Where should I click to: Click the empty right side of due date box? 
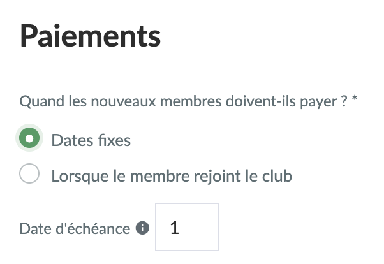201,227
